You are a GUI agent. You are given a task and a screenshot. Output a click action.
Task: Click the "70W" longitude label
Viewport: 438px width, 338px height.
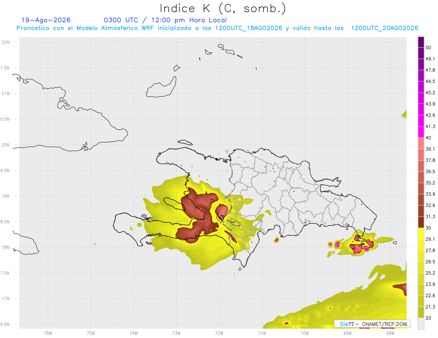point(305,333)
